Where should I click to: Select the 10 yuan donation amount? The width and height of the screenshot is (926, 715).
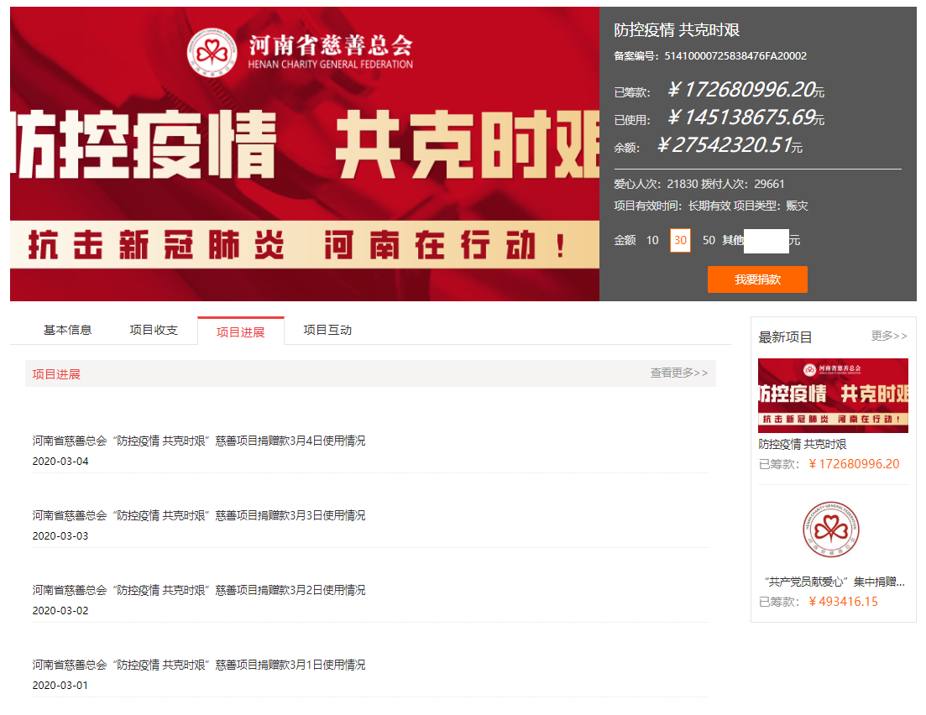(652, 241)
